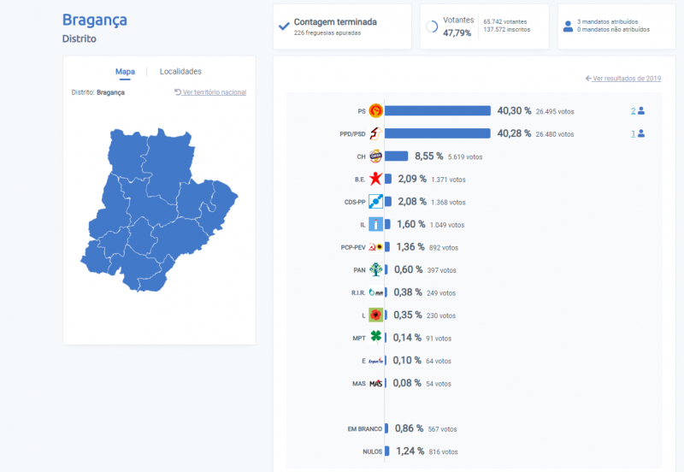Click the EM BRANCO label
684x472 pixels.
[365, 428]
